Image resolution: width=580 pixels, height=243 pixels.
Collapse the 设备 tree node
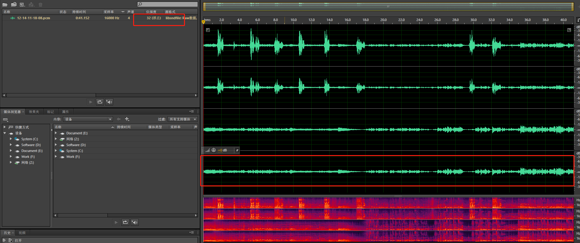tap(5, 133)
